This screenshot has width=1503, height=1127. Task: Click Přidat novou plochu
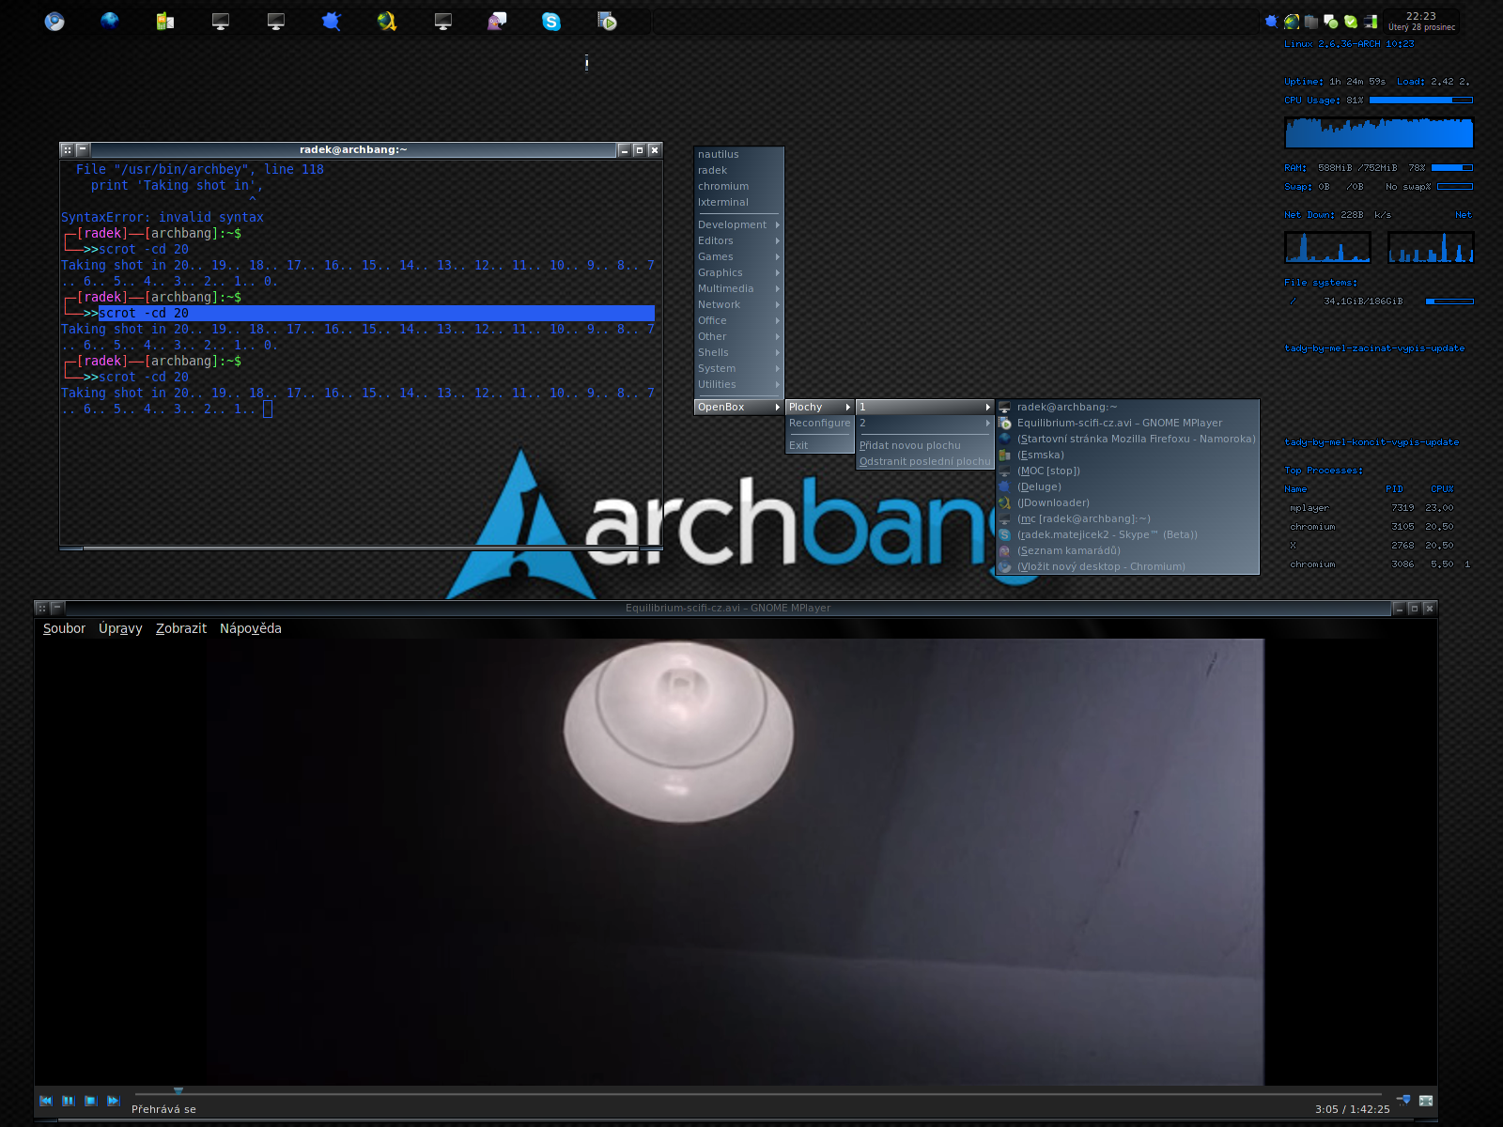tap(924, 445)
